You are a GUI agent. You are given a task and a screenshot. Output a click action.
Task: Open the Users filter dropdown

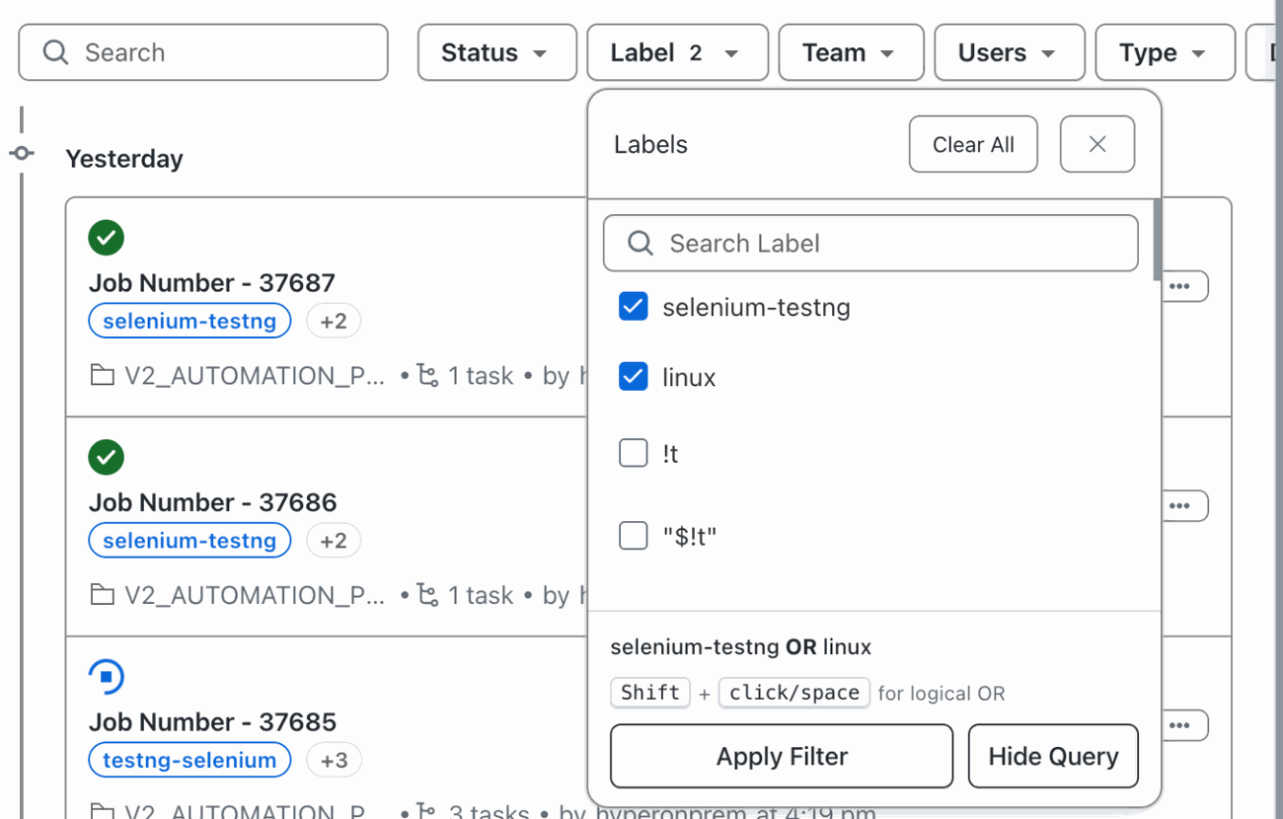pos(1010,52)
